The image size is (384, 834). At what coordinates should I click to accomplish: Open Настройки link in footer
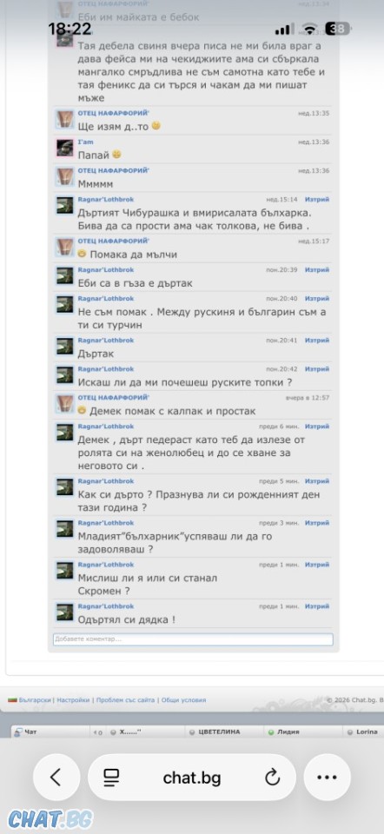pos(73,700)
